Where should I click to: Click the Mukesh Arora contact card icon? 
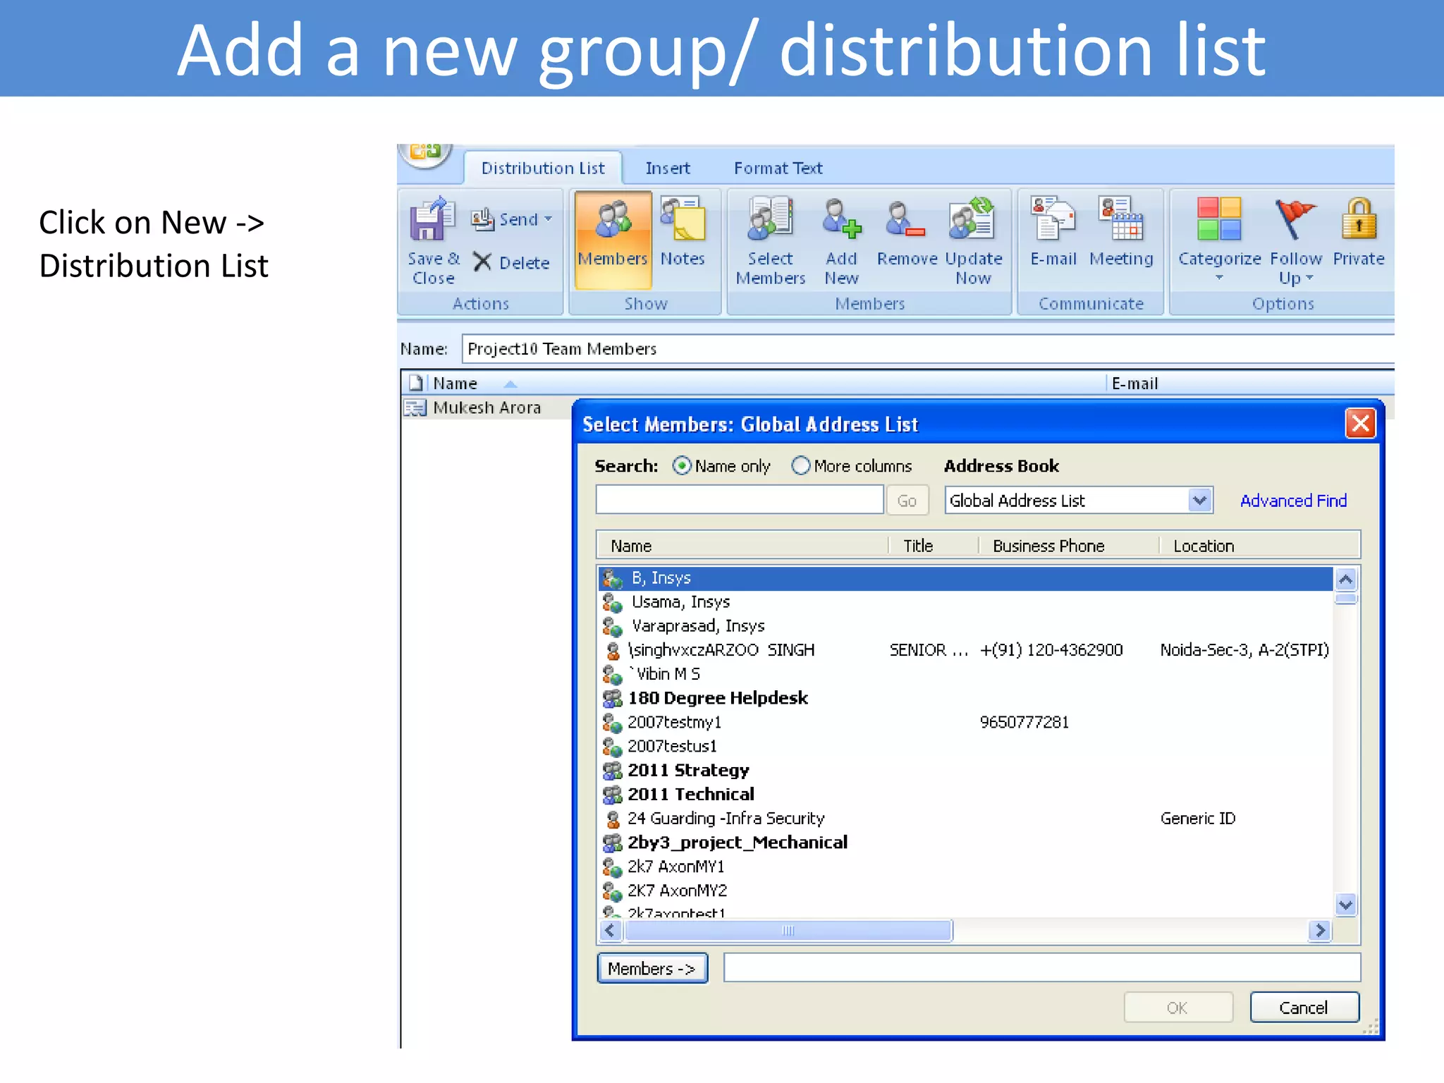tap(415, 408)
